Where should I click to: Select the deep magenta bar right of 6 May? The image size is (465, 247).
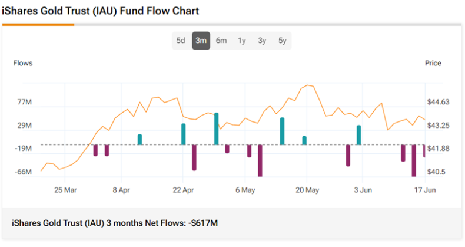(x=260, y=160)
